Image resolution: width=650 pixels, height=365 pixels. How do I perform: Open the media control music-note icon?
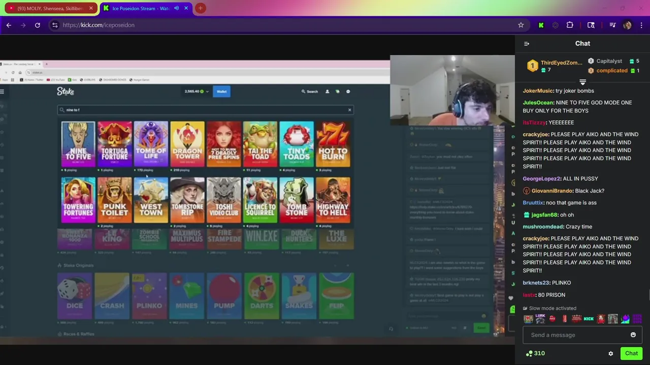pyautogui.click(x=612, y=25)
